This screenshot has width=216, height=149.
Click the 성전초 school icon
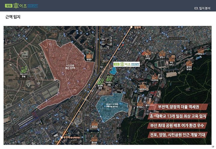click(94, 122)
